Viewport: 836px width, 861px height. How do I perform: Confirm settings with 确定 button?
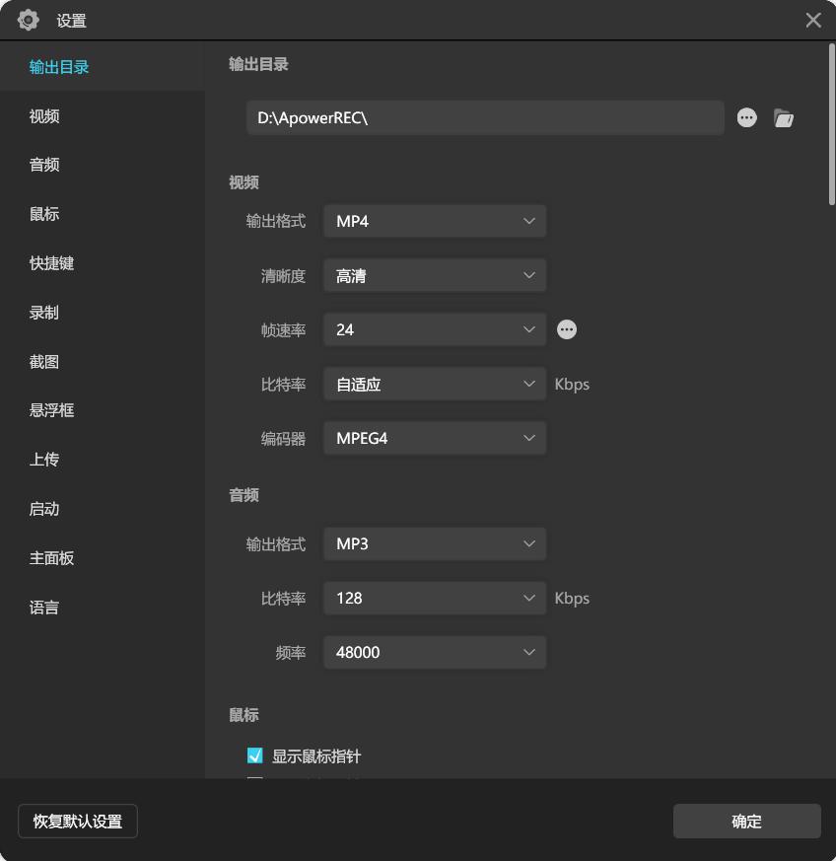[746, 821]
